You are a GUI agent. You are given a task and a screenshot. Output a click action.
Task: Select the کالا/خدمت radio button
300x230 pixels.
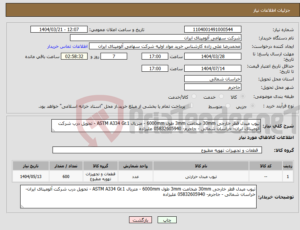coord(194,96)
